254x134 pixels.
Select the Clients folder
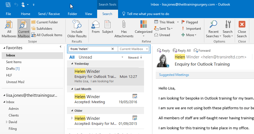pos(14,115)
